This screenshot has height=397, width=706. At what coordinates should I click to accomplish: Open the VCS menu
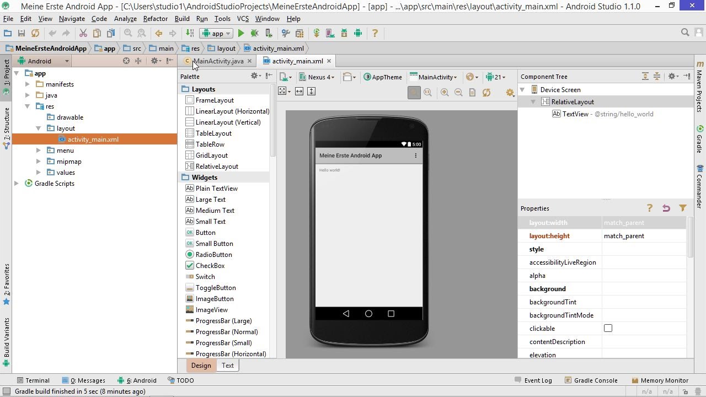(x=243, y=18)
